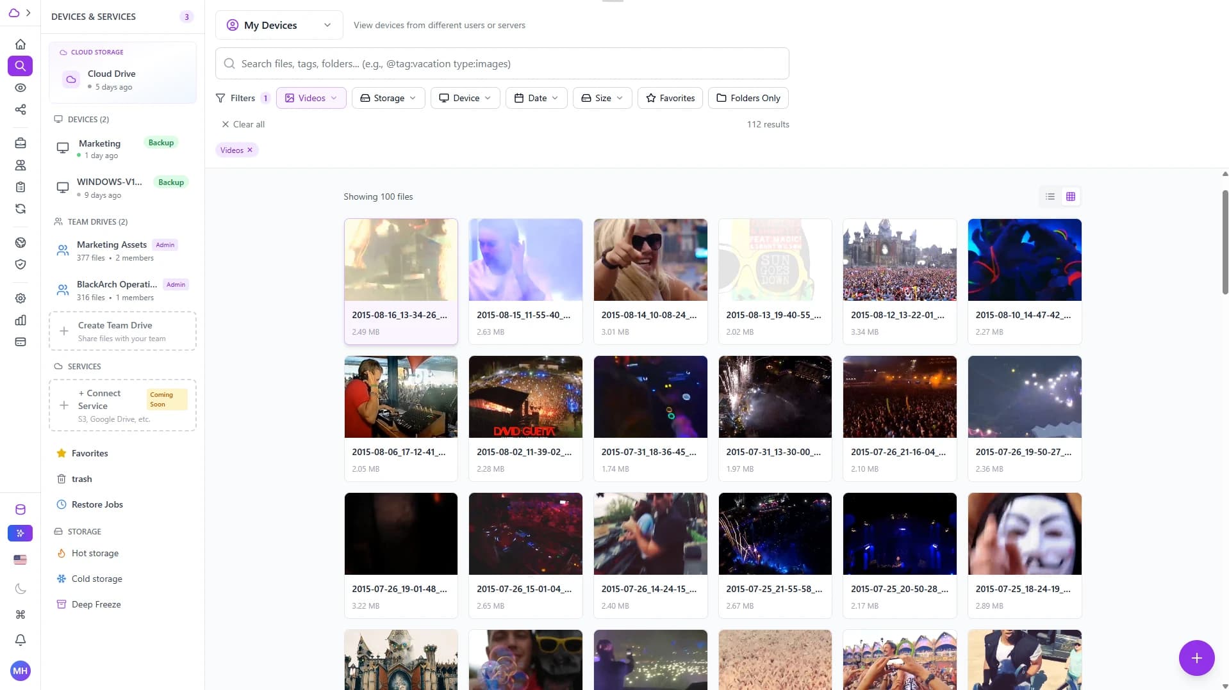Go to the trash section
This screenshot has height=690, width=1229.
(81, 479)
